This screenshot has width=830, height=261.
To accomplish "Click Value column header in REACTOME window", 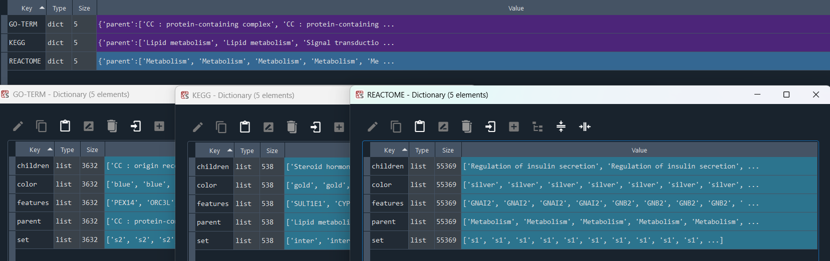I will coord(639,150).
